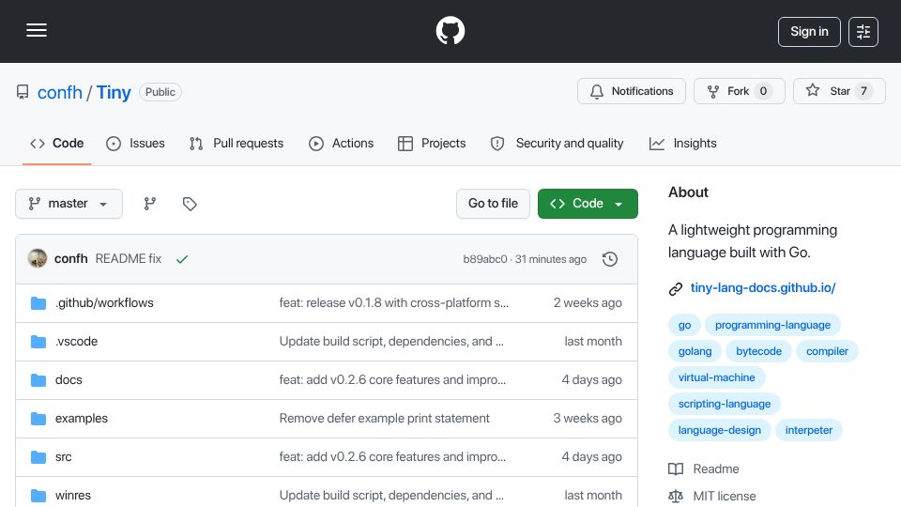Click folder icon for docs
Screen dimensions: 901x507
38,380
